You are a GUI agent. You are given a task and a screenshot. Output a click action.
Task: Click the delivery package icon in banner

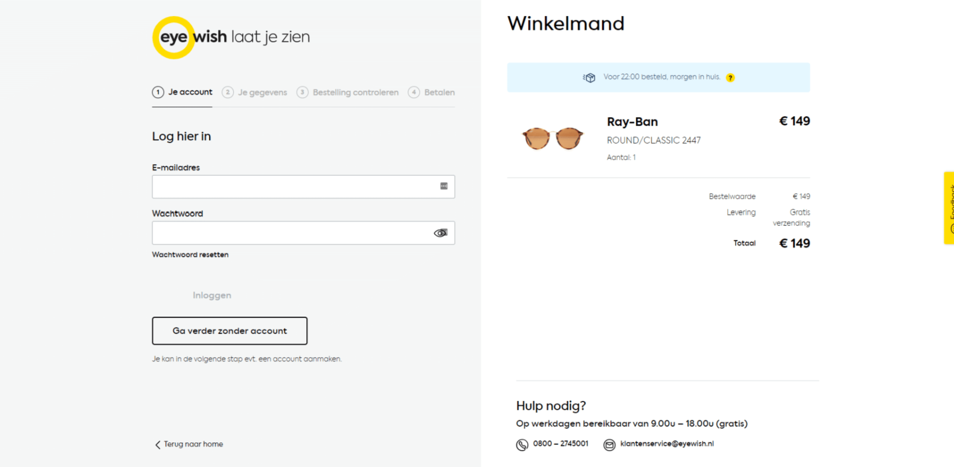pyautogui.click(x=589, y=78)
